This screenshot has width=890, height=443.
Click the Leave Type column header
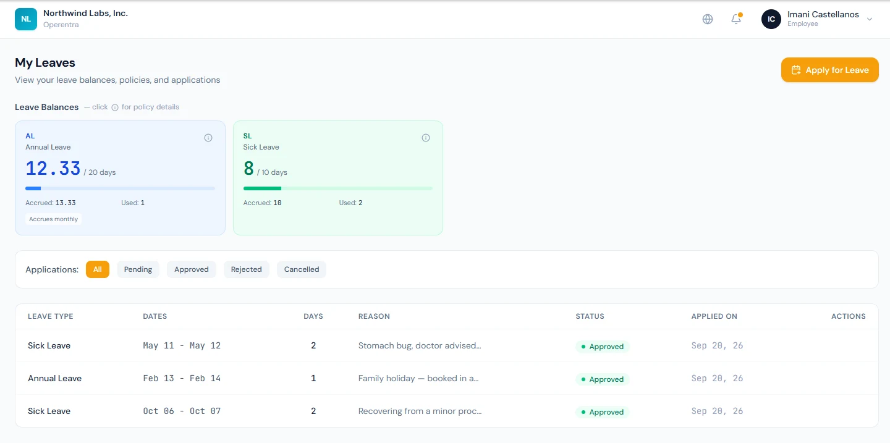(x=51, y=316)
